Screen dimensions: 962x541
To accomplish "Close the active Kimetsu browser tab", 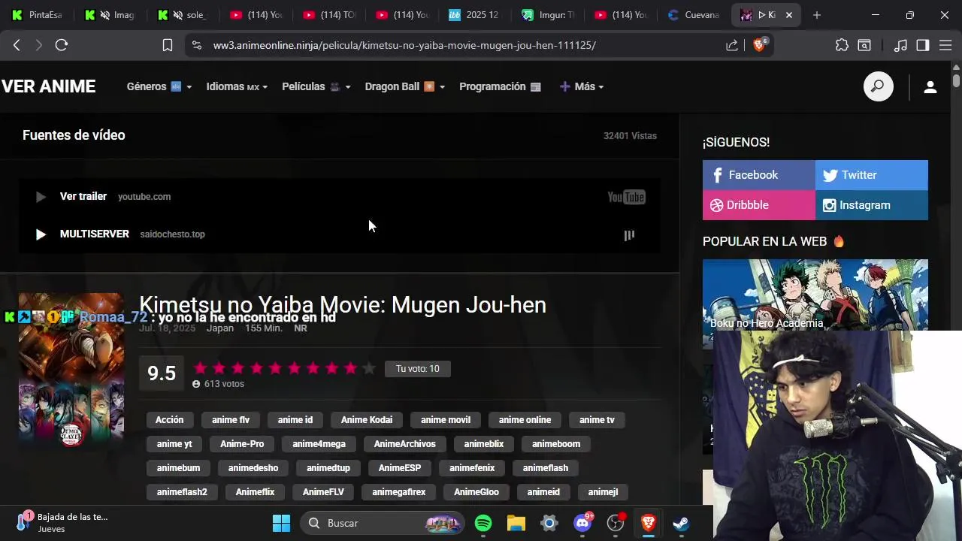I will [x=788, y=15].
